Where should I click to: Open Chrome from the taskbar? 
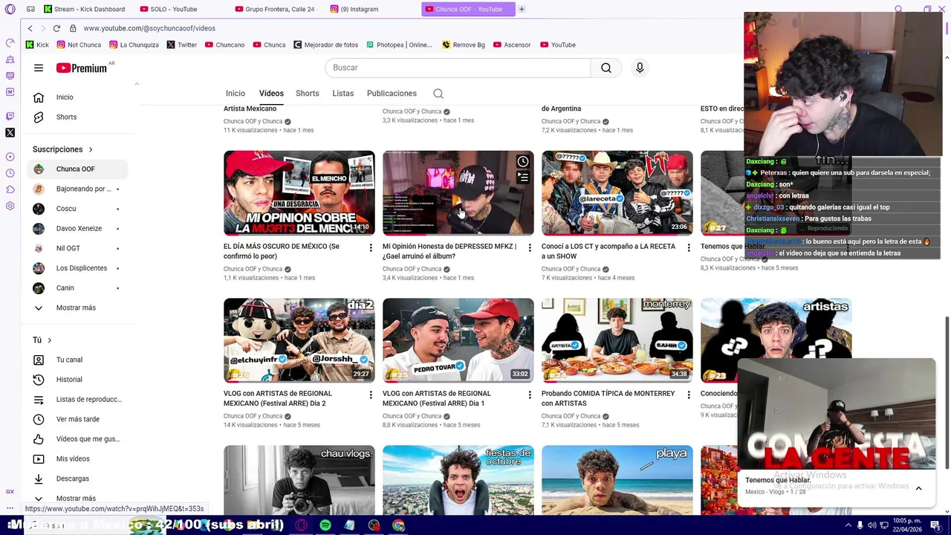pos(399,526)
